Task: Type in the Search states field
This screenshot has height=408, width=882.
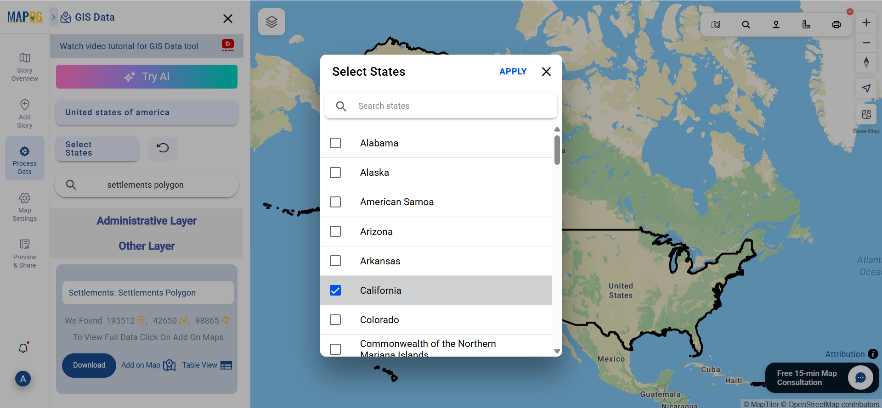Action: (x=441, y=106)
